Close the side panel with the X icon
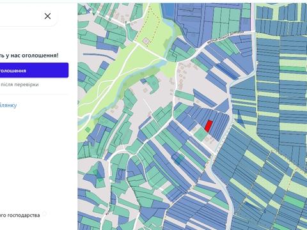 [47, 16]
